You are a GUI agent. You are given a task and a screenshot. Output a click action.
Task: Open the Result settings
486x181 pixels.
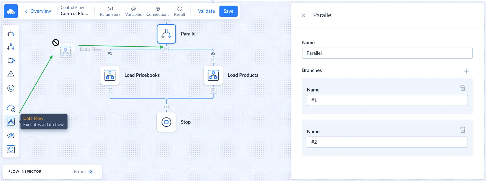(x=179, y=11)
